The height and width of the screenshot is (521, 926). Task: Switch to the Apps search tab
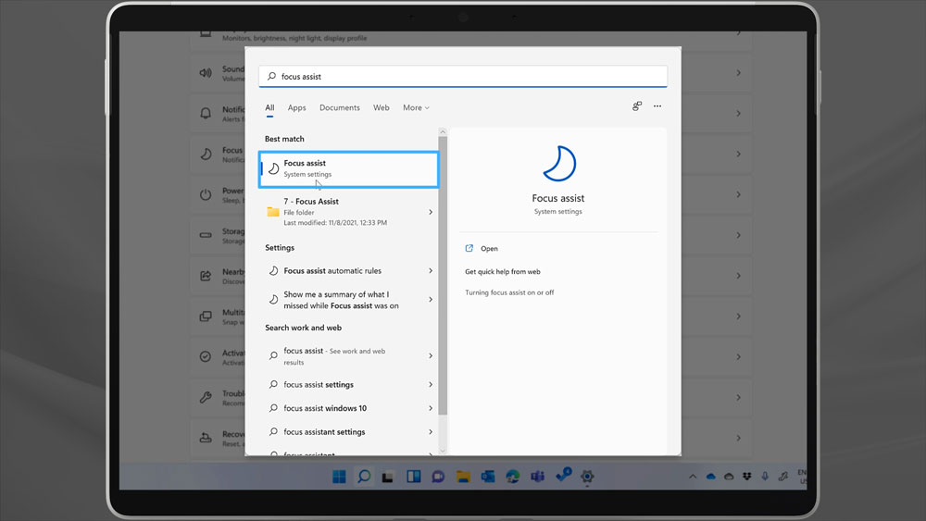(x=296, y=108)
